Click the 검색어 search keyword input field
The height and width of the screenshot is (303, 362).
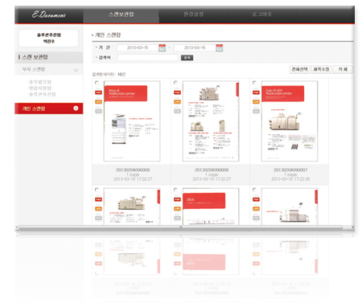click(x=148, y=58)
